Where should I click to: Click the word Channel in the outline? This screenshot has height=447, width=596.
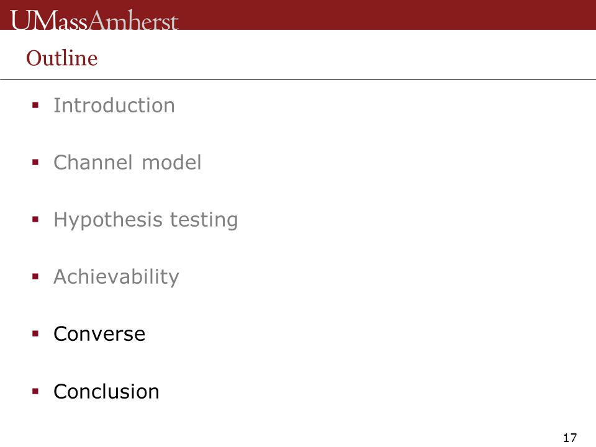coord(93,162)
